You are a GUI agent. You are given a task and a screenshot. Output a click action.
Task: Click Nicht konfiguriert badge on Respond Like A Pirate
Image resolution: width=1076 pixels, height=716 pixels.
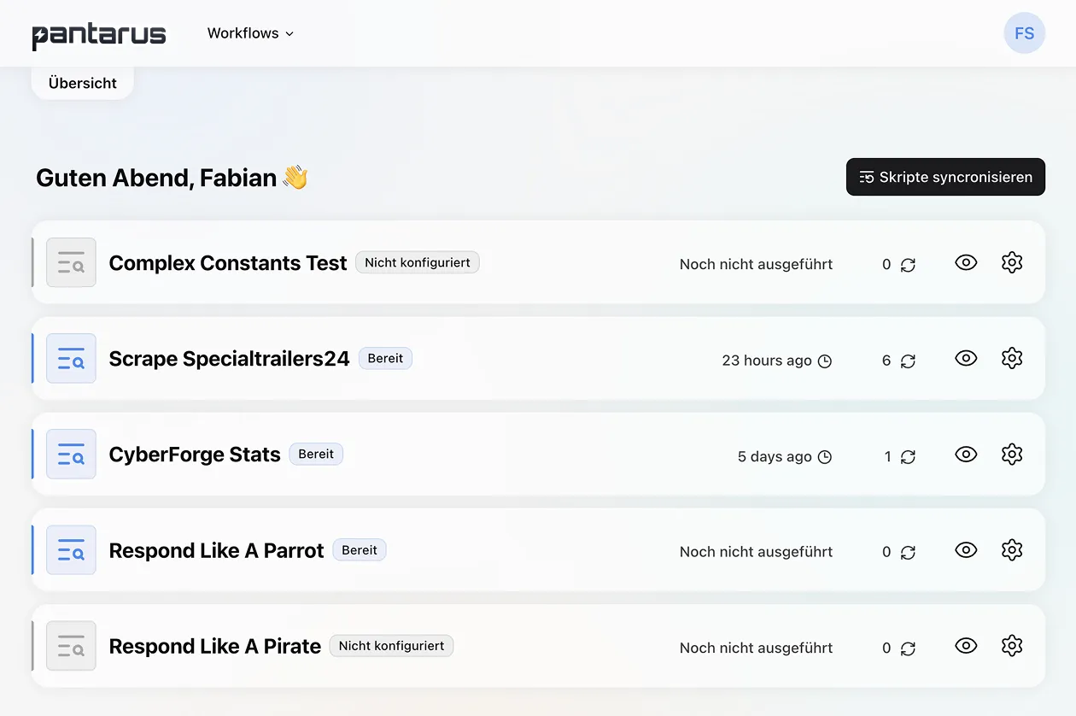point(391,646)
